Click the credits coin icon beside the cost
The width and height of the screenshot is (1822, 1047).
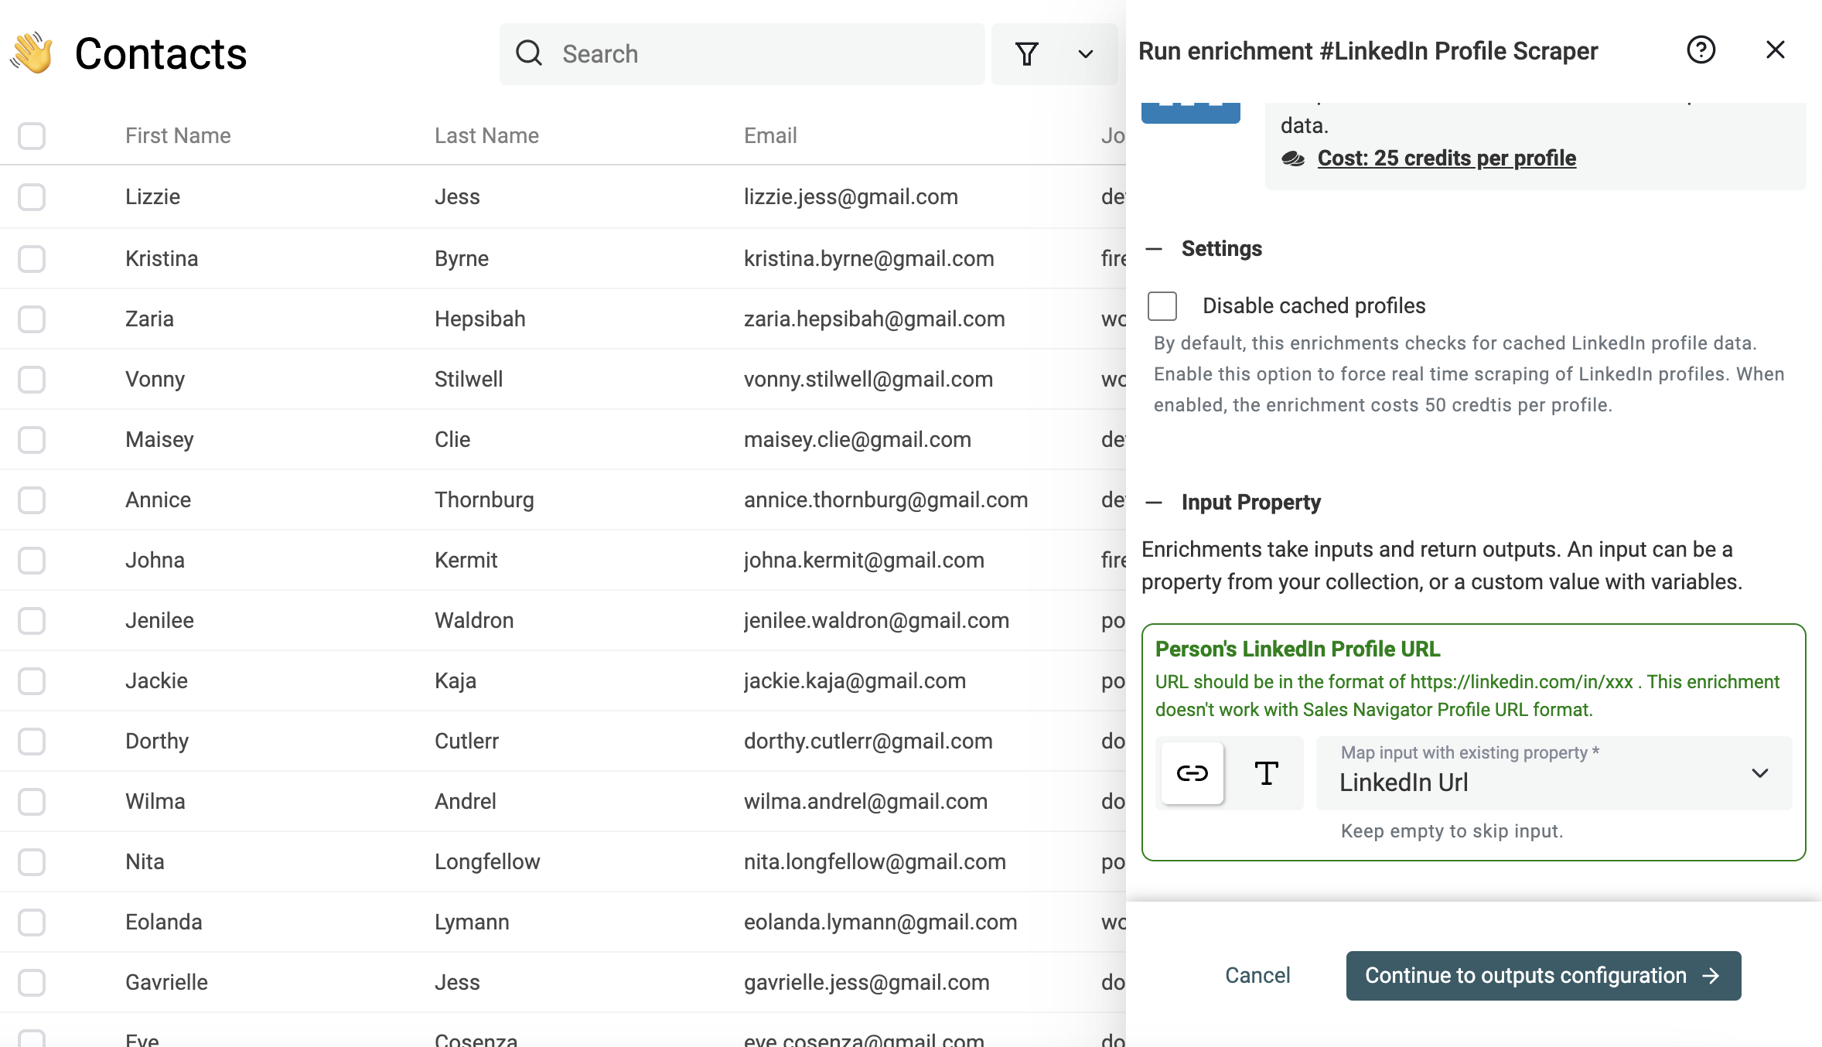tap(1294, 157)
